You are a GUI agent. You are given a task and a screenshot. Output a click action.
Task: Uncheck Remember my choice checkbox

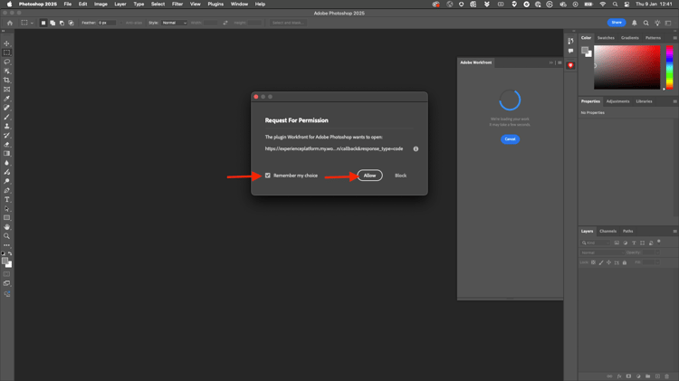pyautogui.click(x=268, y=176)
